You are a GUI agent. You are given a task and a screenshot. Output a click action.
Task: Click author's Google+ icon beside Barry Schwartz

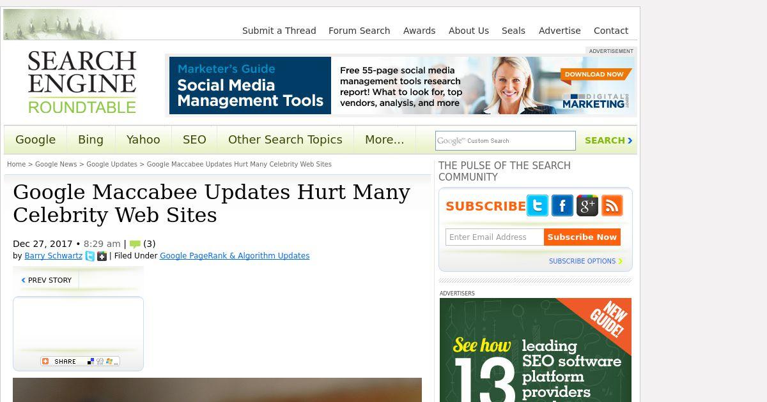pyautogui.click(x=102, y=256)
